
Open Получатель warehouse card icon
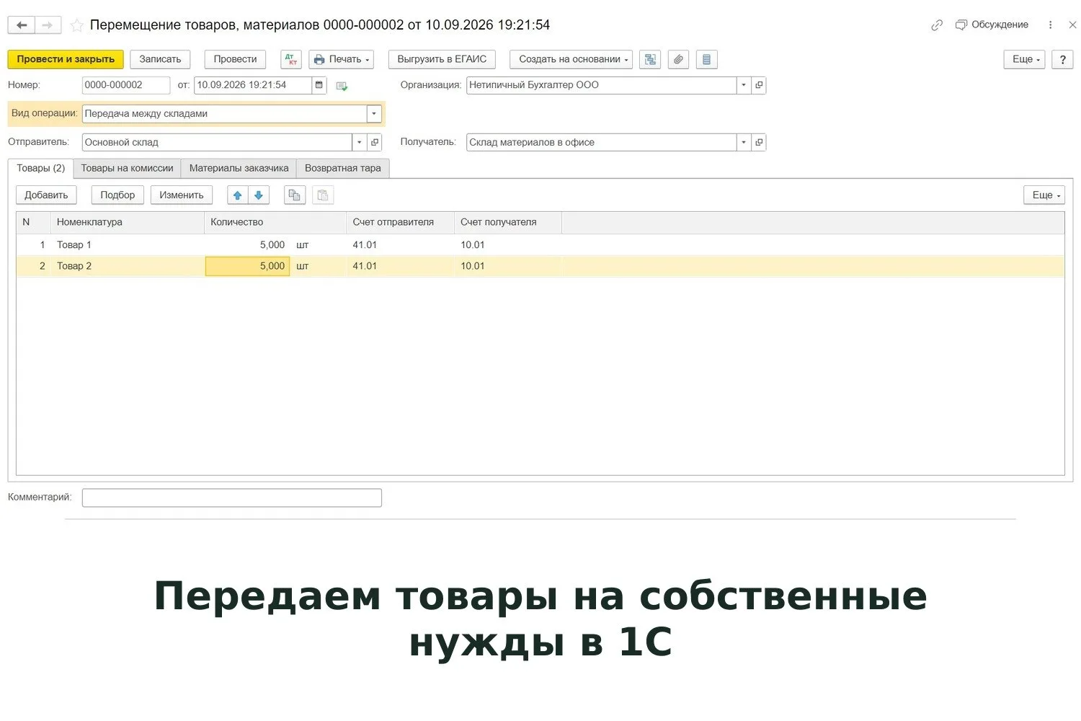[x=759, y=143]
